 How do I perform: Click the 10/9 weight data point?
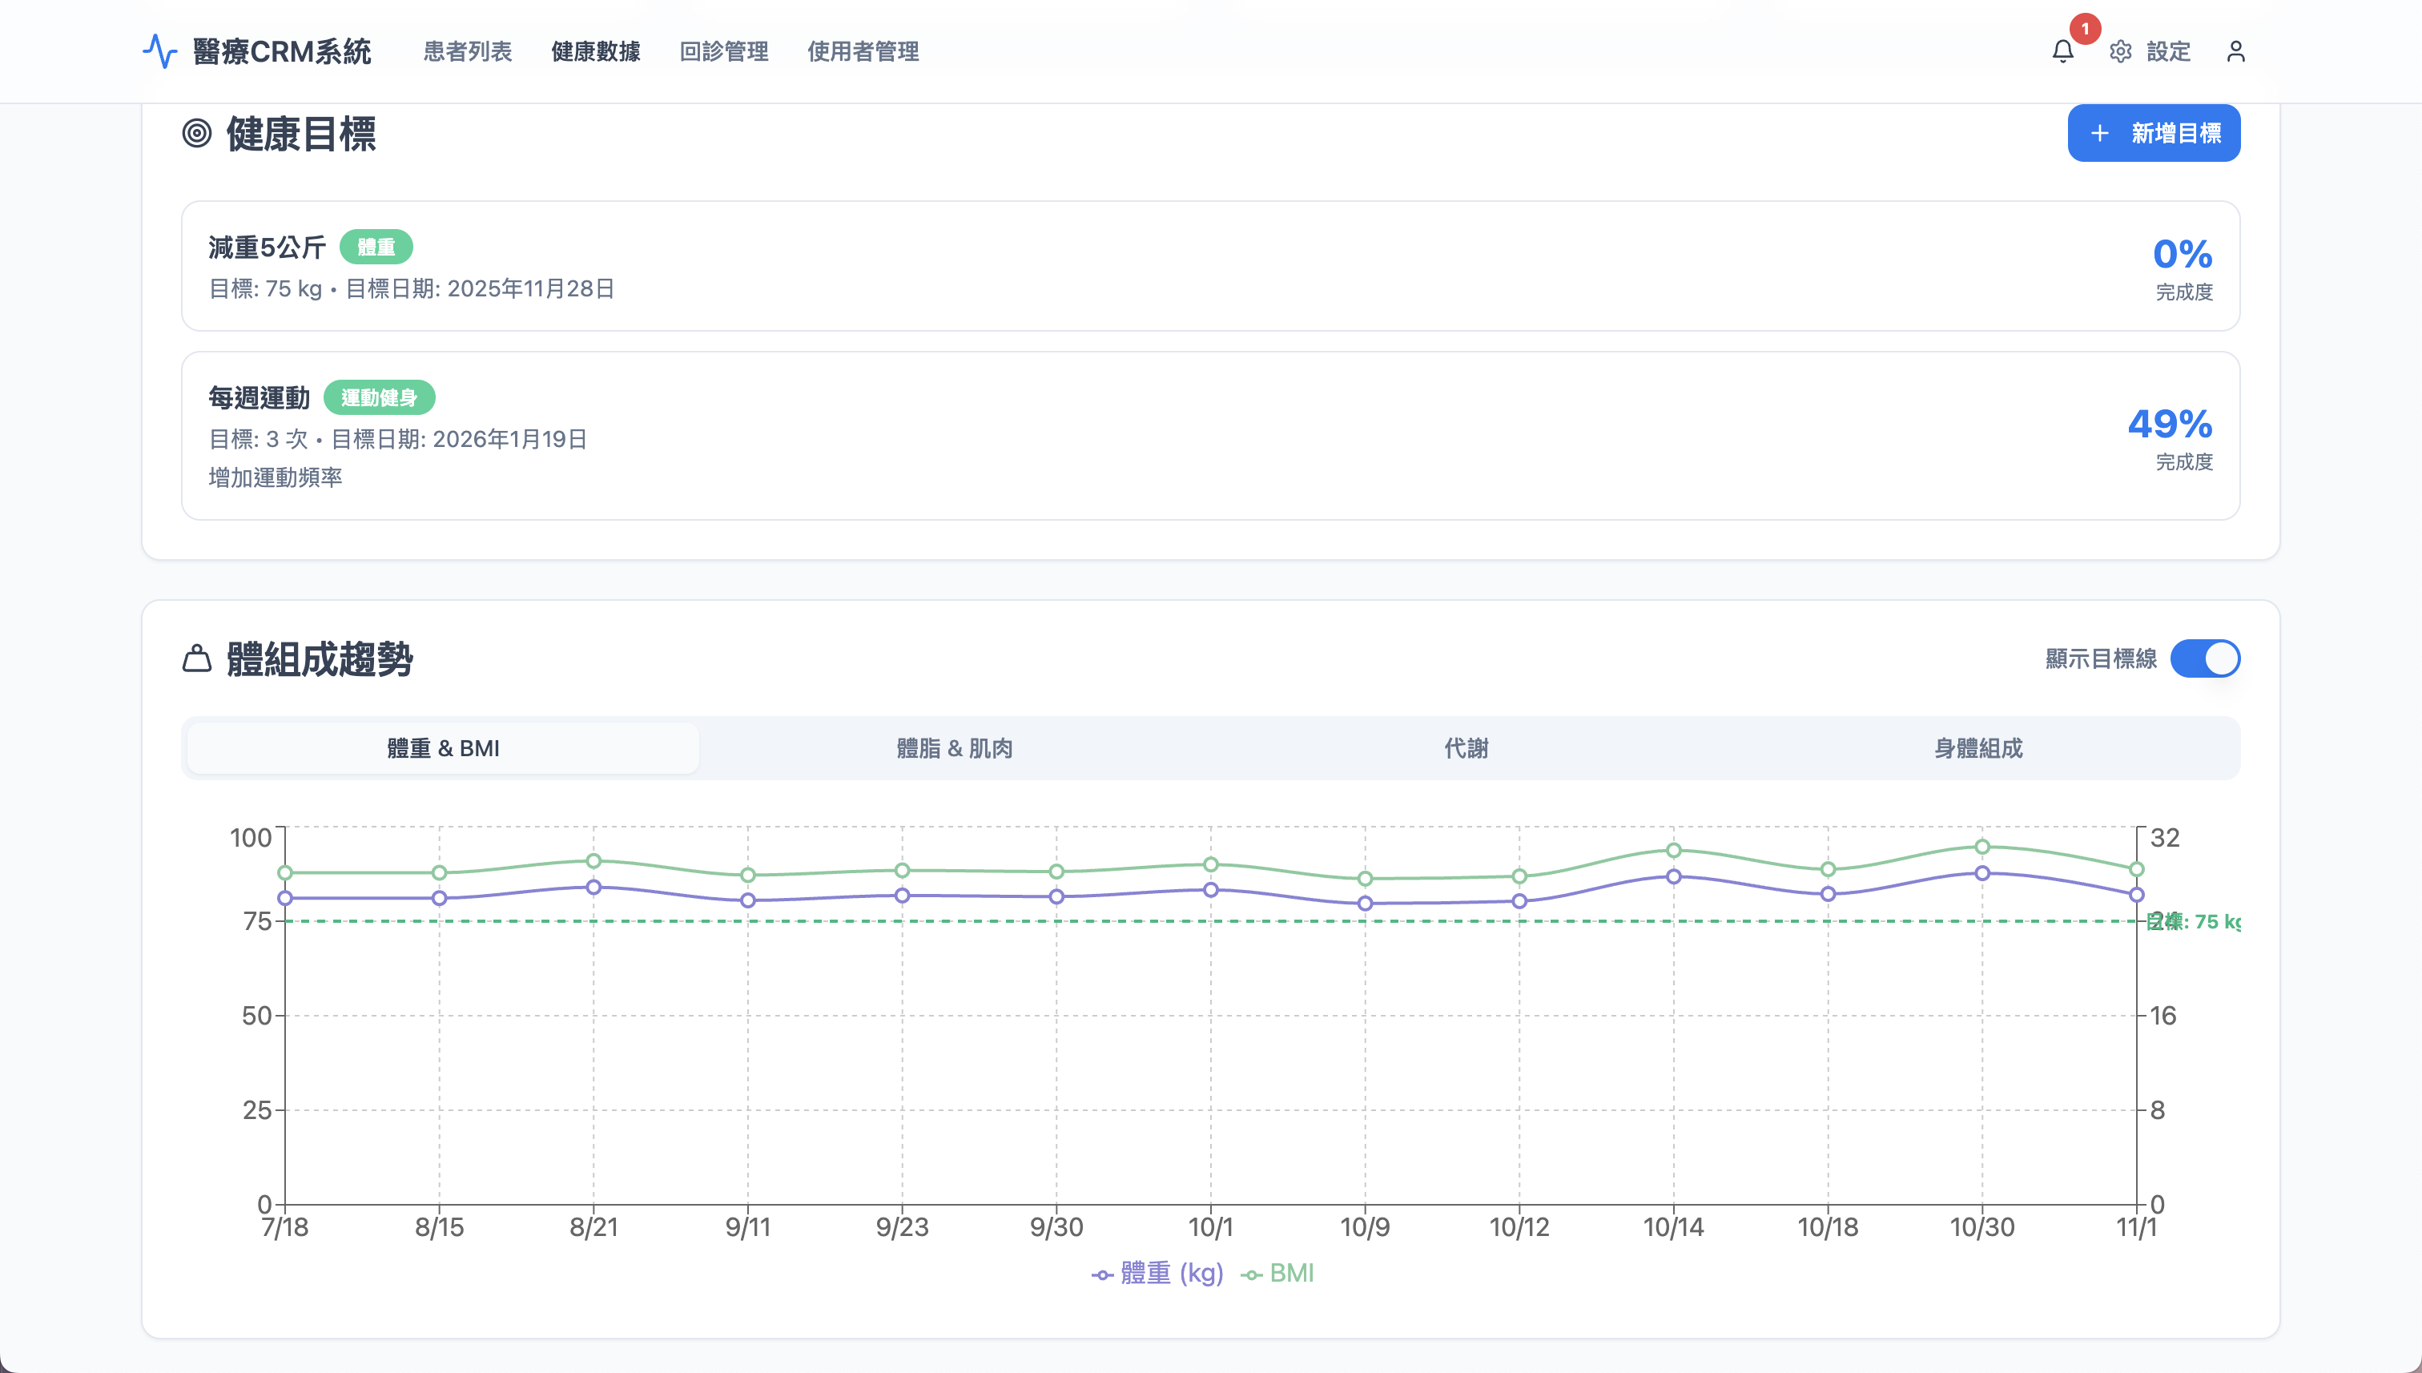[x=1365, y=904]
